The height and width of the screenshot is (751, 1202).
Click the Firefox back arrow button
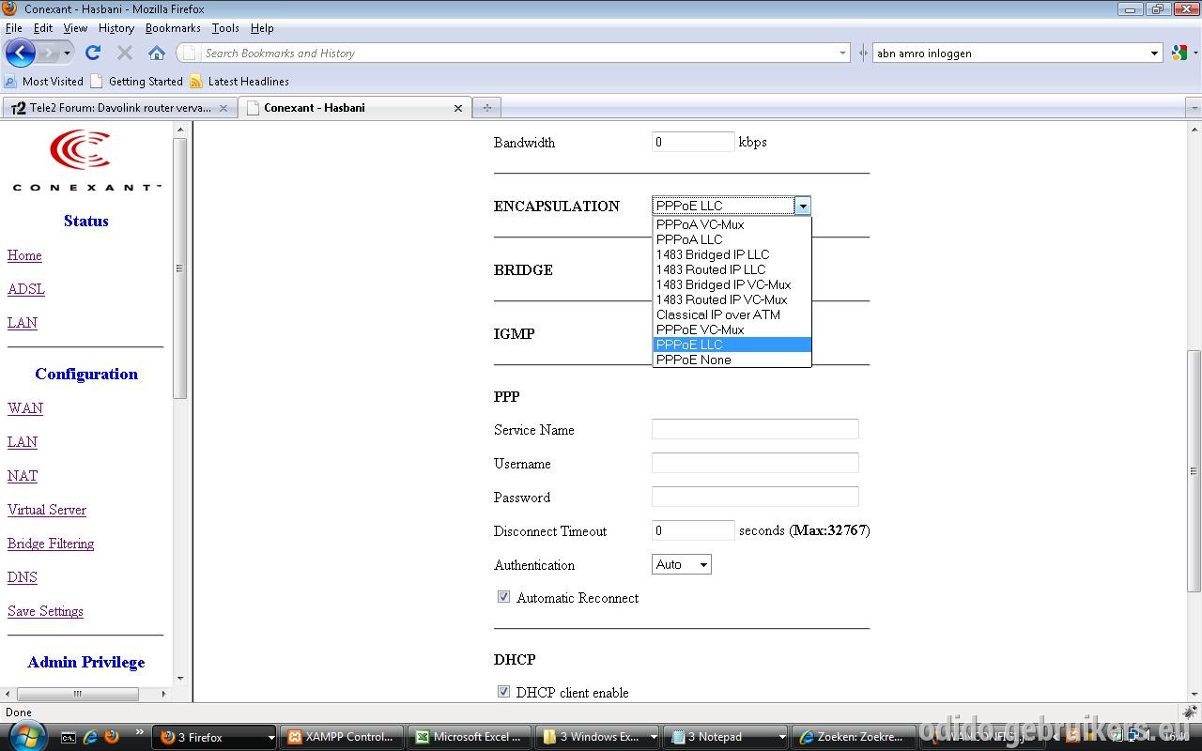point(21,53)
